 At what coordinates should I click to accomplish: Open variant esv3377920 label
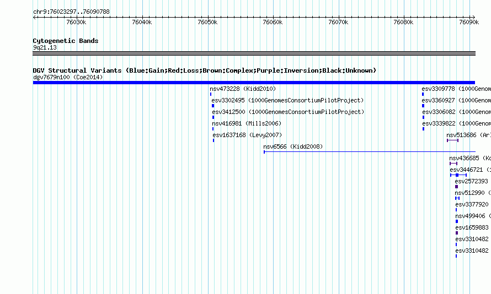click(x=472, y=204)
